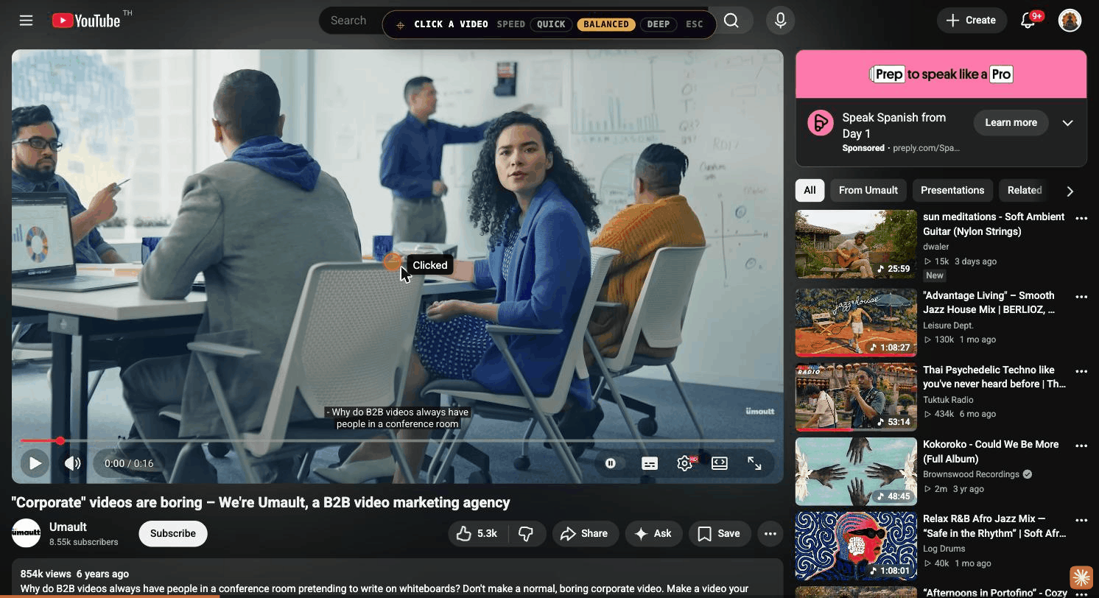Open options for Kokoroko video

(1081, 446)
